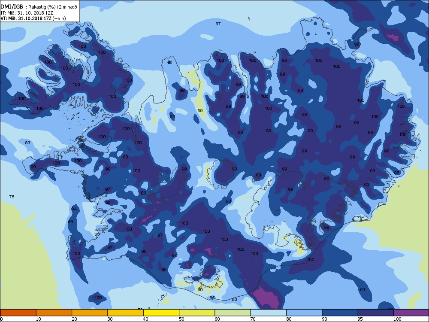This screenshot has height=322, width=429.
Task: Click the legend tick label 70
Action: coord(253,319)
